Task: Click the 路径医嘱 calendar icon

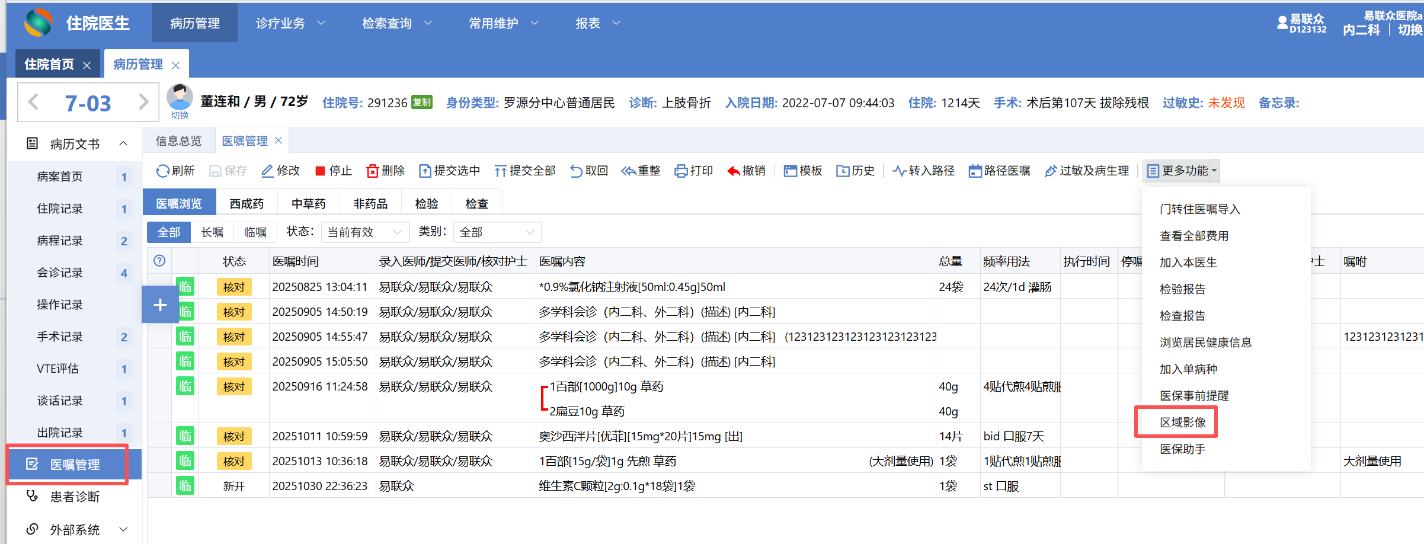Action: coord(975,171)
